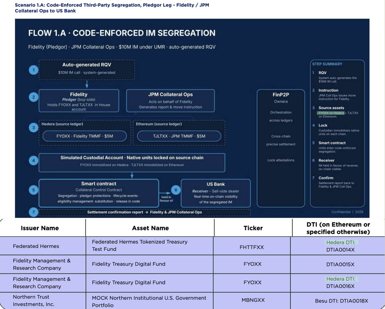Click 'Instruction' entry in step summary

point(328,90)
